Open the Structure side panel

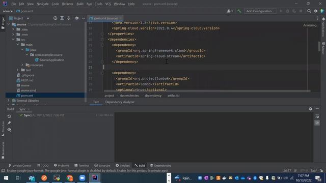pos(3,129)
